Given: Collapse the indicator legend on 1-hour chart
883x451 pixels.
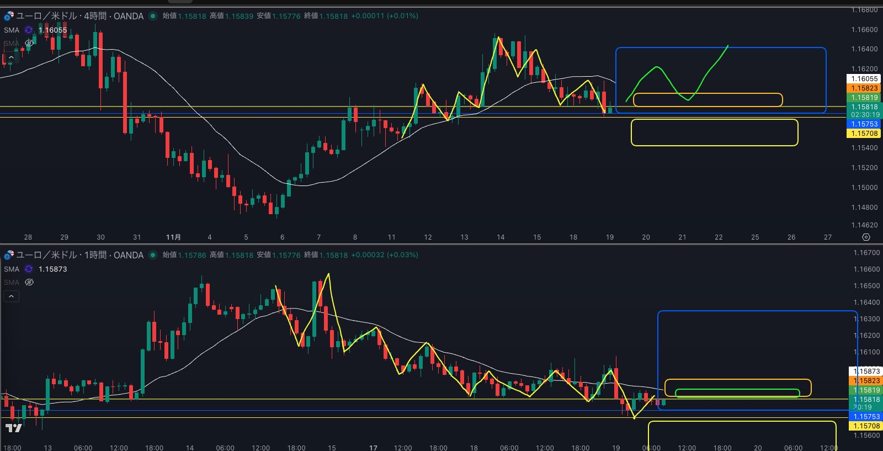Looking at the screenshot, I should pos(11,296).
